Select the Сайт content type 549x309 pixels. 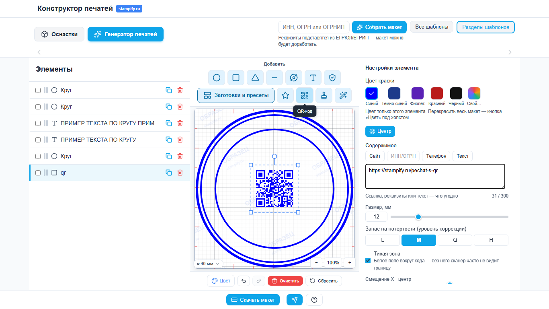click(x=375, y=156)
